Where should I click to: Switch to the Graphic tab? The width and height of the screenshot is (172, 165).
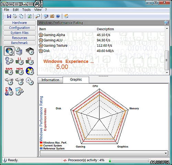point(76,80)
